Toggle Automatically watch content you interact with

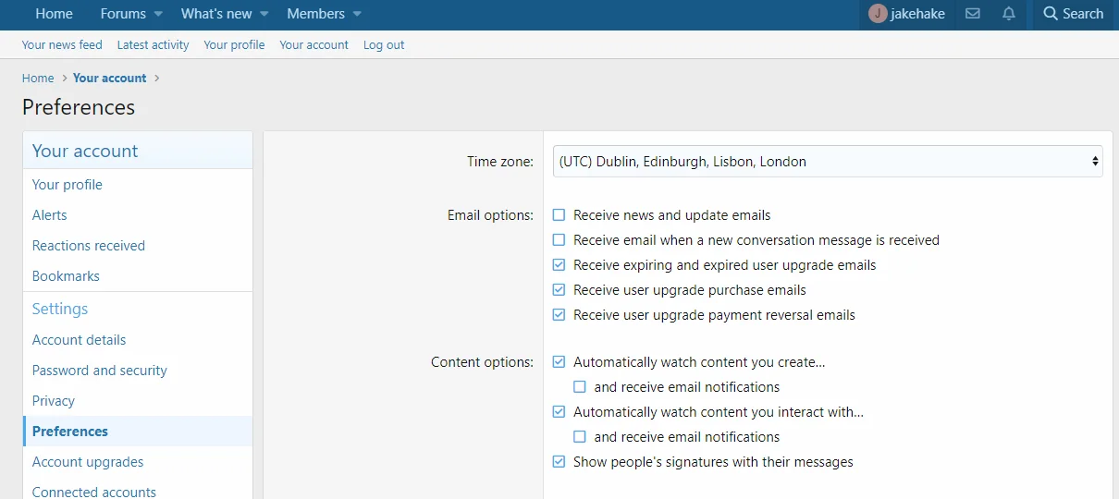coord(559,412)
